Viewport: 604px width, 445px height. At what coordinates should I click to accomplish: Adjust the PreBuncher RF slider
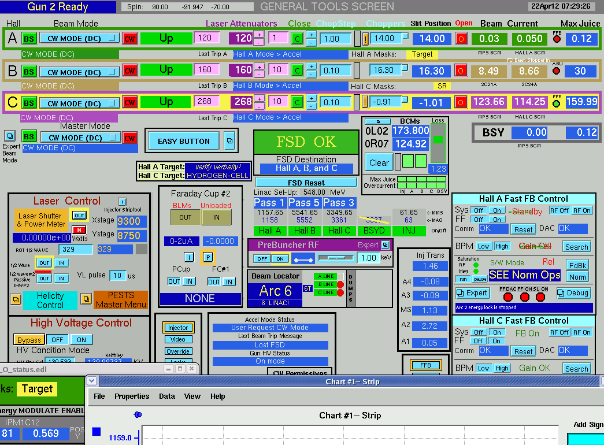(335, 258)
